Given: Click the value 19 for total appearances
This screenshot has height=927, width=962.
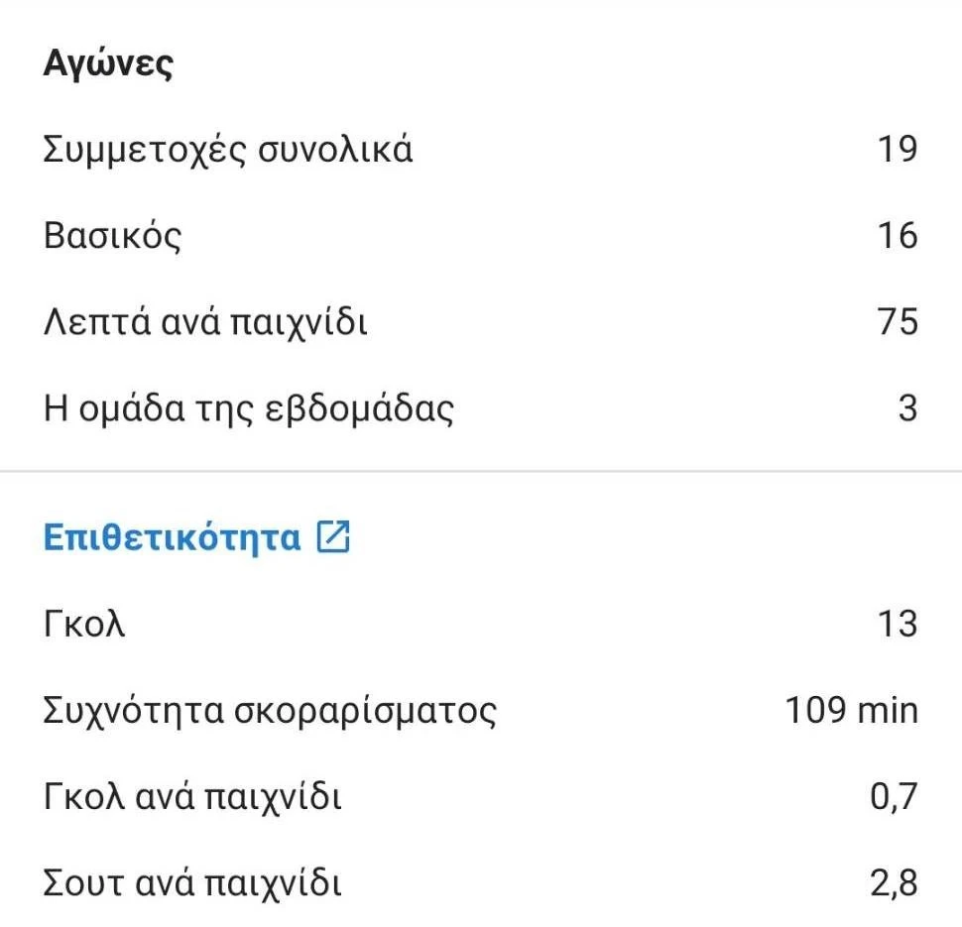Looking at the screenshot, I should (902, 149).
